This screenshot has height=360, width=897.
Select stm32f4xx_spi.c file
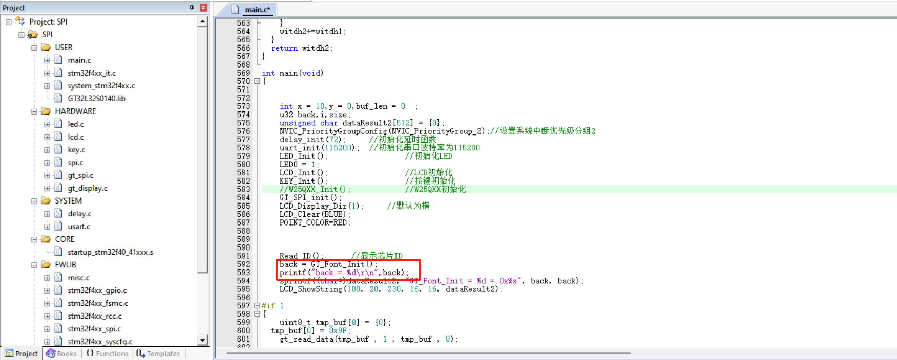click(94, 329)
